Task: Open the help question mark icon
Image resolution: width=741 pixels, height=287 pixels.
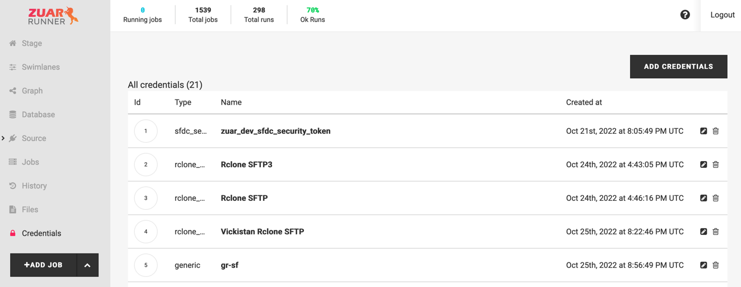Action: [x=685, y=15]
